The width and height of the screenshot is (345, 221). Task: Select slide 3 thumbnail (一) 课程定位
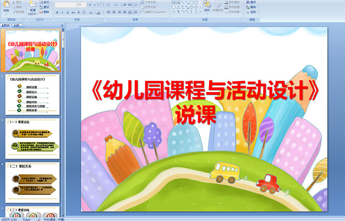click(x=33, y=139)
